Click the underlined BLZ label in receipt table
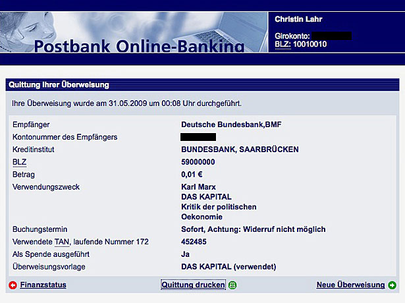This screenshot has height=303, width=405. click(x=19, y=161)
